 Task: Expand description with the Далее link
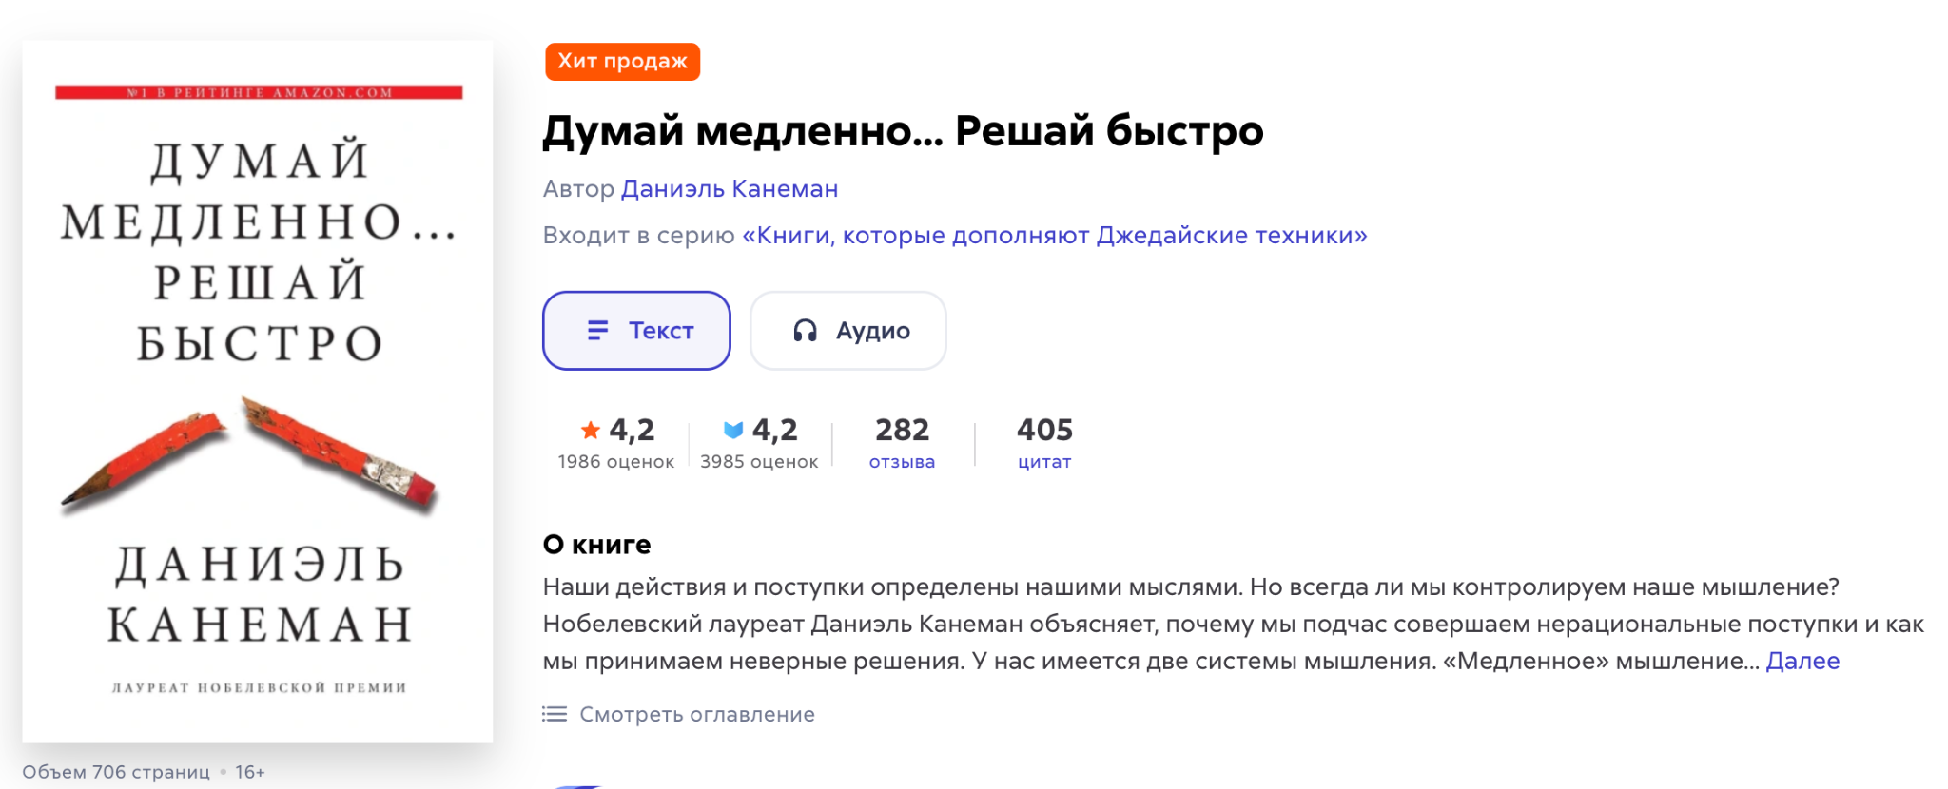tap(1802, 661)
